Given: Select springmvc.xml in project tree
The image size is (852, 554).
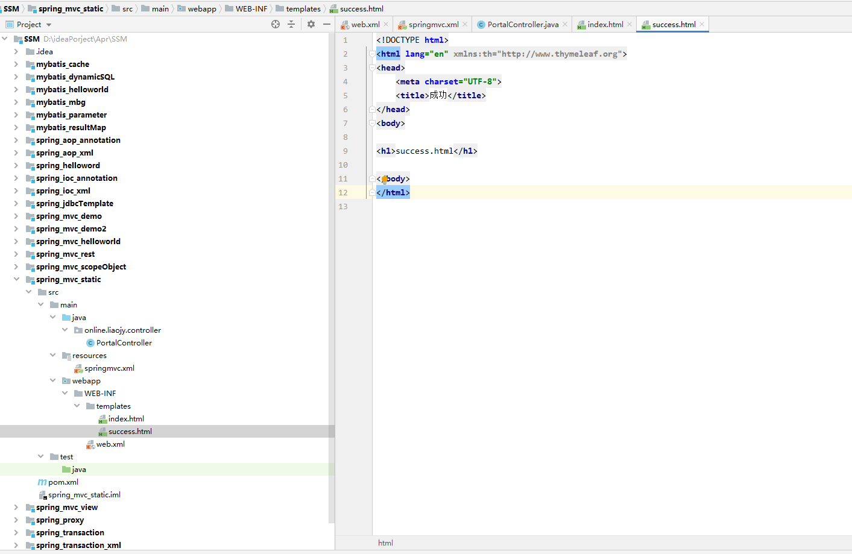Looking at the screenshot, I should tap(109, 368).
